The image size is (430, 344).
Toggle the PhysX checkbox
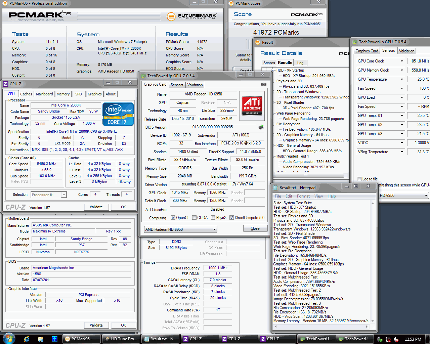213,218
